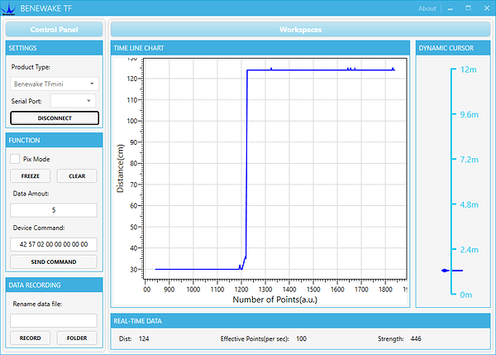496x355 pixels.
Task: Click the Product Type label
Action: [31, 67]
